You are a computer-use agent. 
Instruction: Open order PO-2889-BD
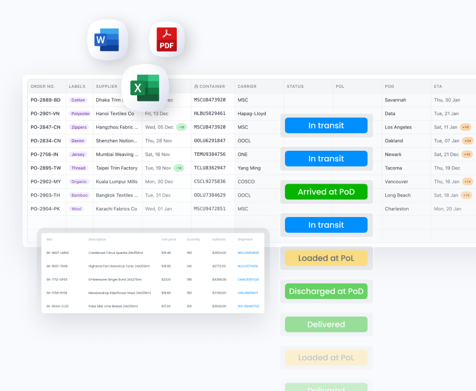pyautogui.click(x=45, y=100)
